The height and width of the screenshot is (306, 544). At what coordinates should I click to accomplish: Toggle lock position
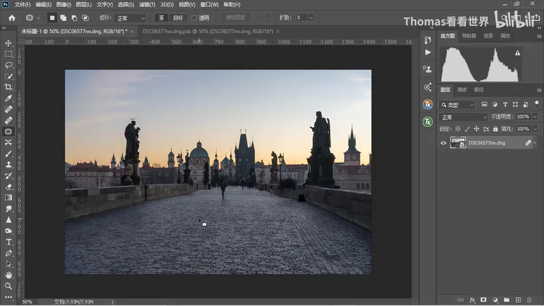click(x=477, y=129)
